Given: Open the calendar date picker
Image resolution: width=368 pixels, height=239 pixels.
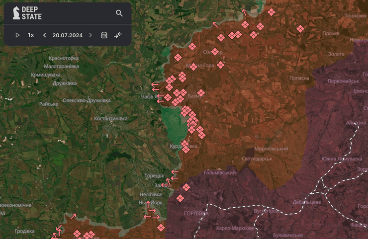Looking at the screenshot, I should (x=104, y=35).
